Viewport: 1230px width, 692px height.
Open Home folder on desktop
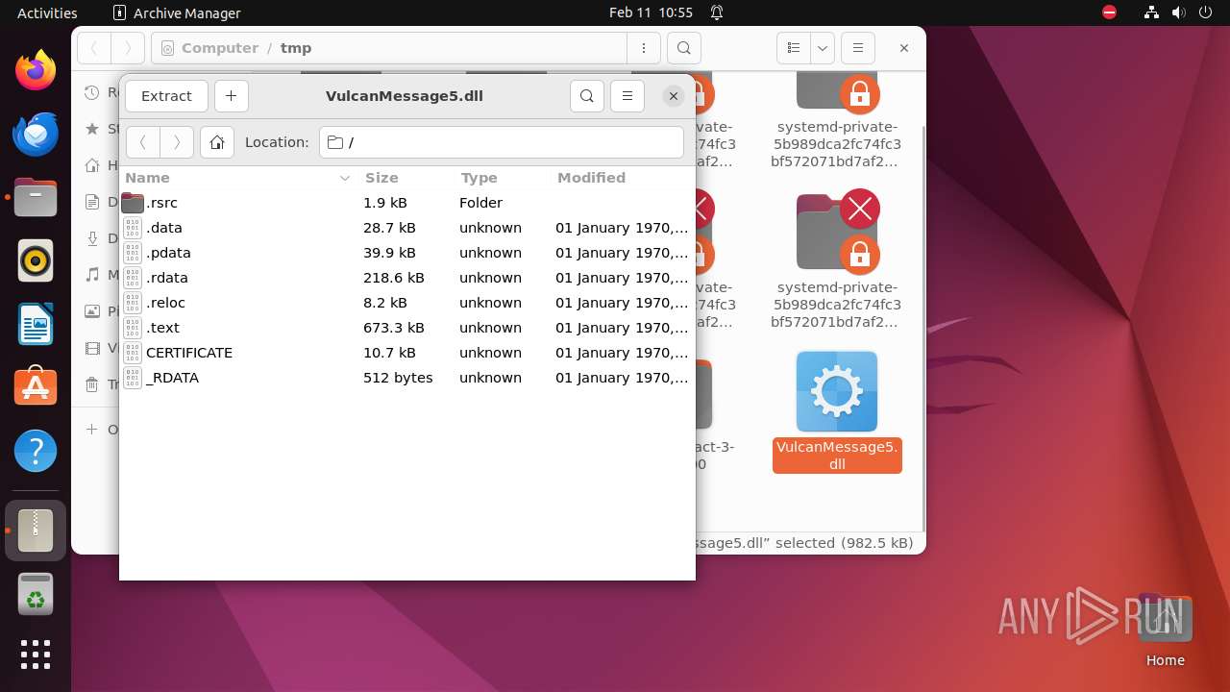pyautogui.click(x=1165, y=630)
